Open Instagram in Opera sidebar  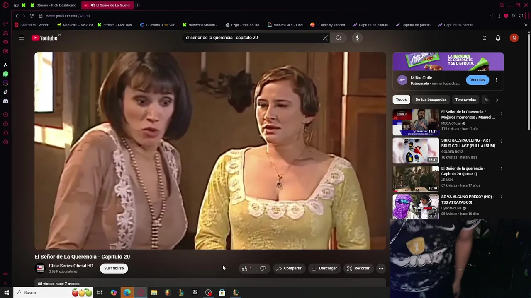(5, 83)
